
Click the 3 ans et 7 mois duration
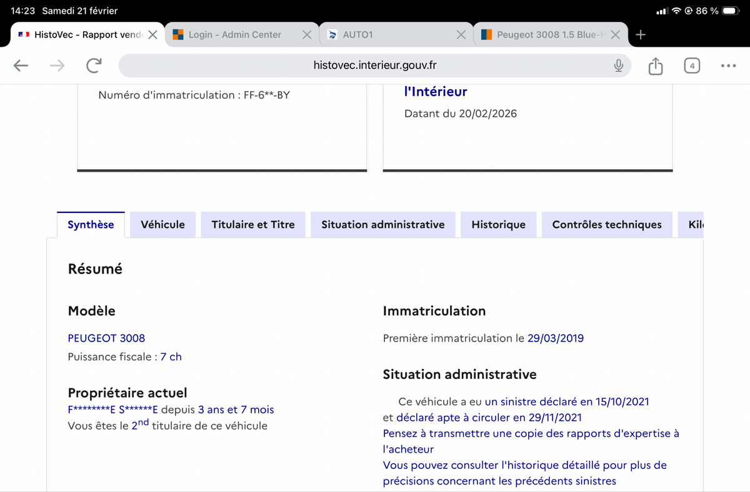click(236, 410)
